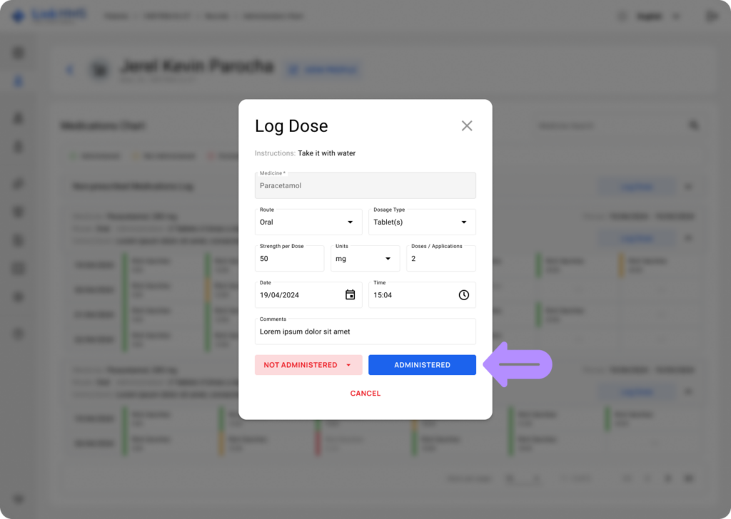Click the red Cancel link
Viewport: 731px width, 519px height.
pyautogui.click(x=365, y=394)
